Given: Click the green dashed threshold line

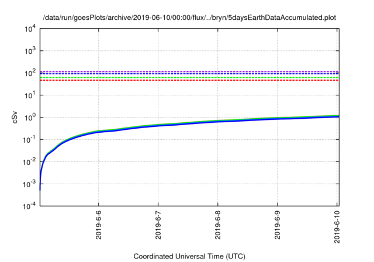Looking at the screenshot, I should coord(189,78).
